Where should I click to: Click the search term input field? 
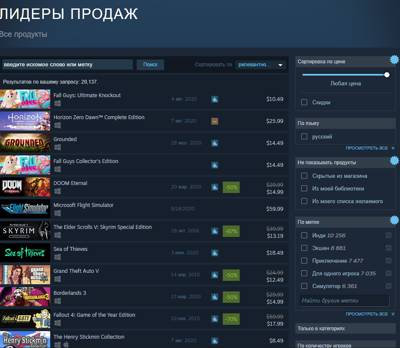click(68, 65)
